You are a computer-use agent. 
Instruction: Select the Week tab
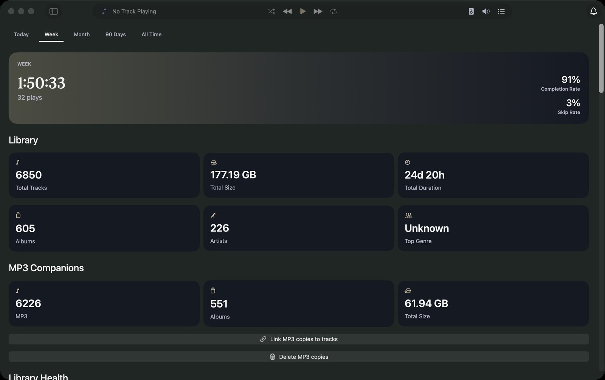point(51,34)
